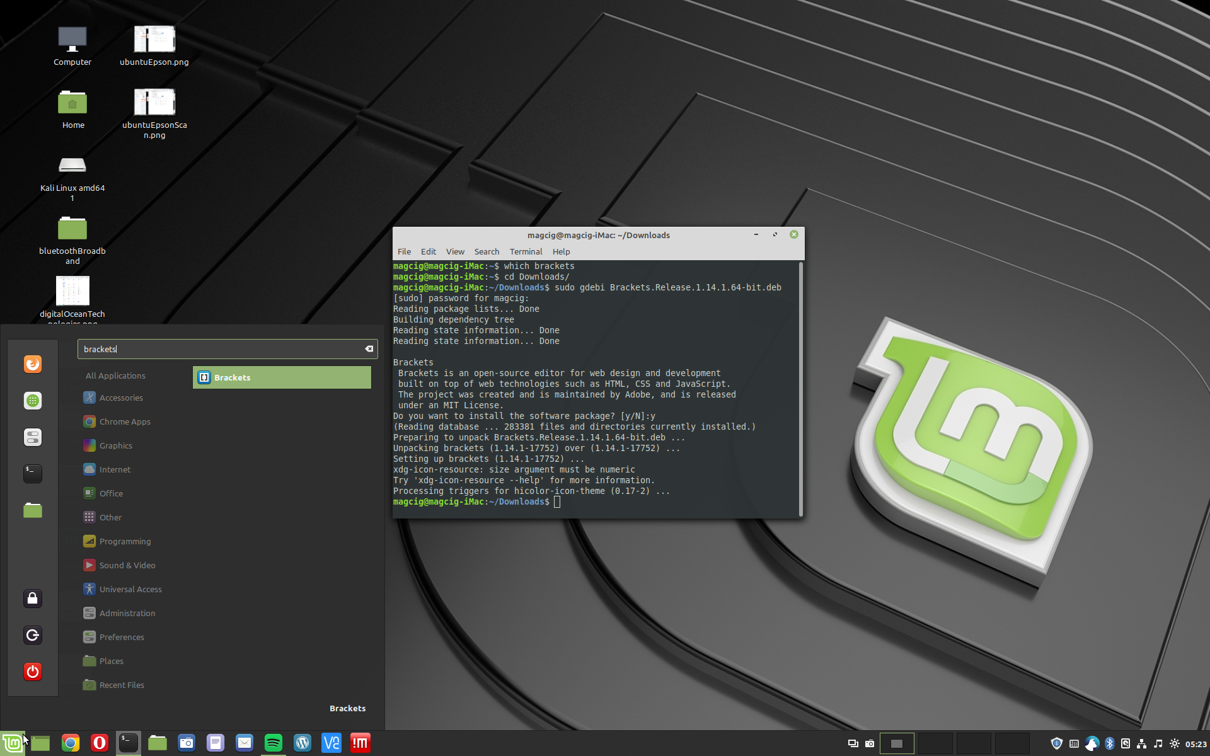Open the Mail client launcher in panel
The height and width of the screenshot is (756, 1210).
(245, 743)
